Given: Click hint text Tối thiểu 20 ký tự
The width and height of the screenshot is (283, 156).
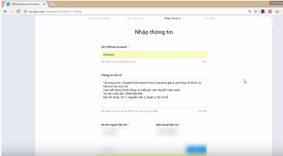Looking at the screenshot, I should [x=130, y=111].
